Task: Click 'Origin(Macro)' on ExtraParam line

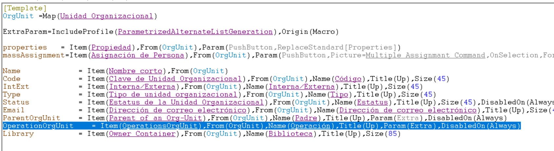Action: (x=310, y=32)
